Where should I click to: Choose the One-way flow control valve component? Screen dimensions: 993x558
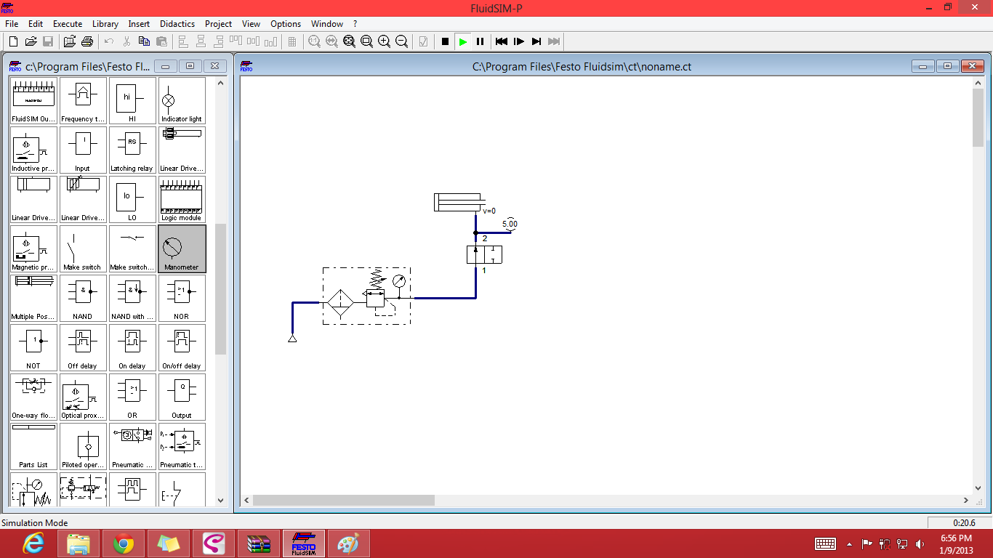click(x=33, y=397)
